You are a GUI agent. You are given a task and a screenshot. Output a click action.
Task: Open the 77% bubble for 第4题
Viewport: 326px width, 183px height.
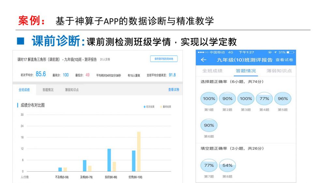(264, 99)
